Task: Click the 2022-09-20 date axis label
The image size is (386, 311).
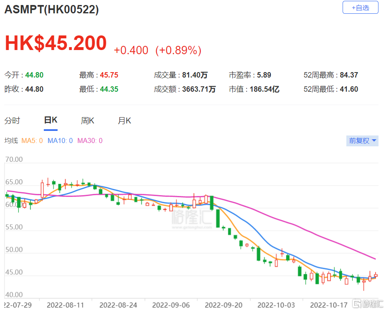Action: 224,305
